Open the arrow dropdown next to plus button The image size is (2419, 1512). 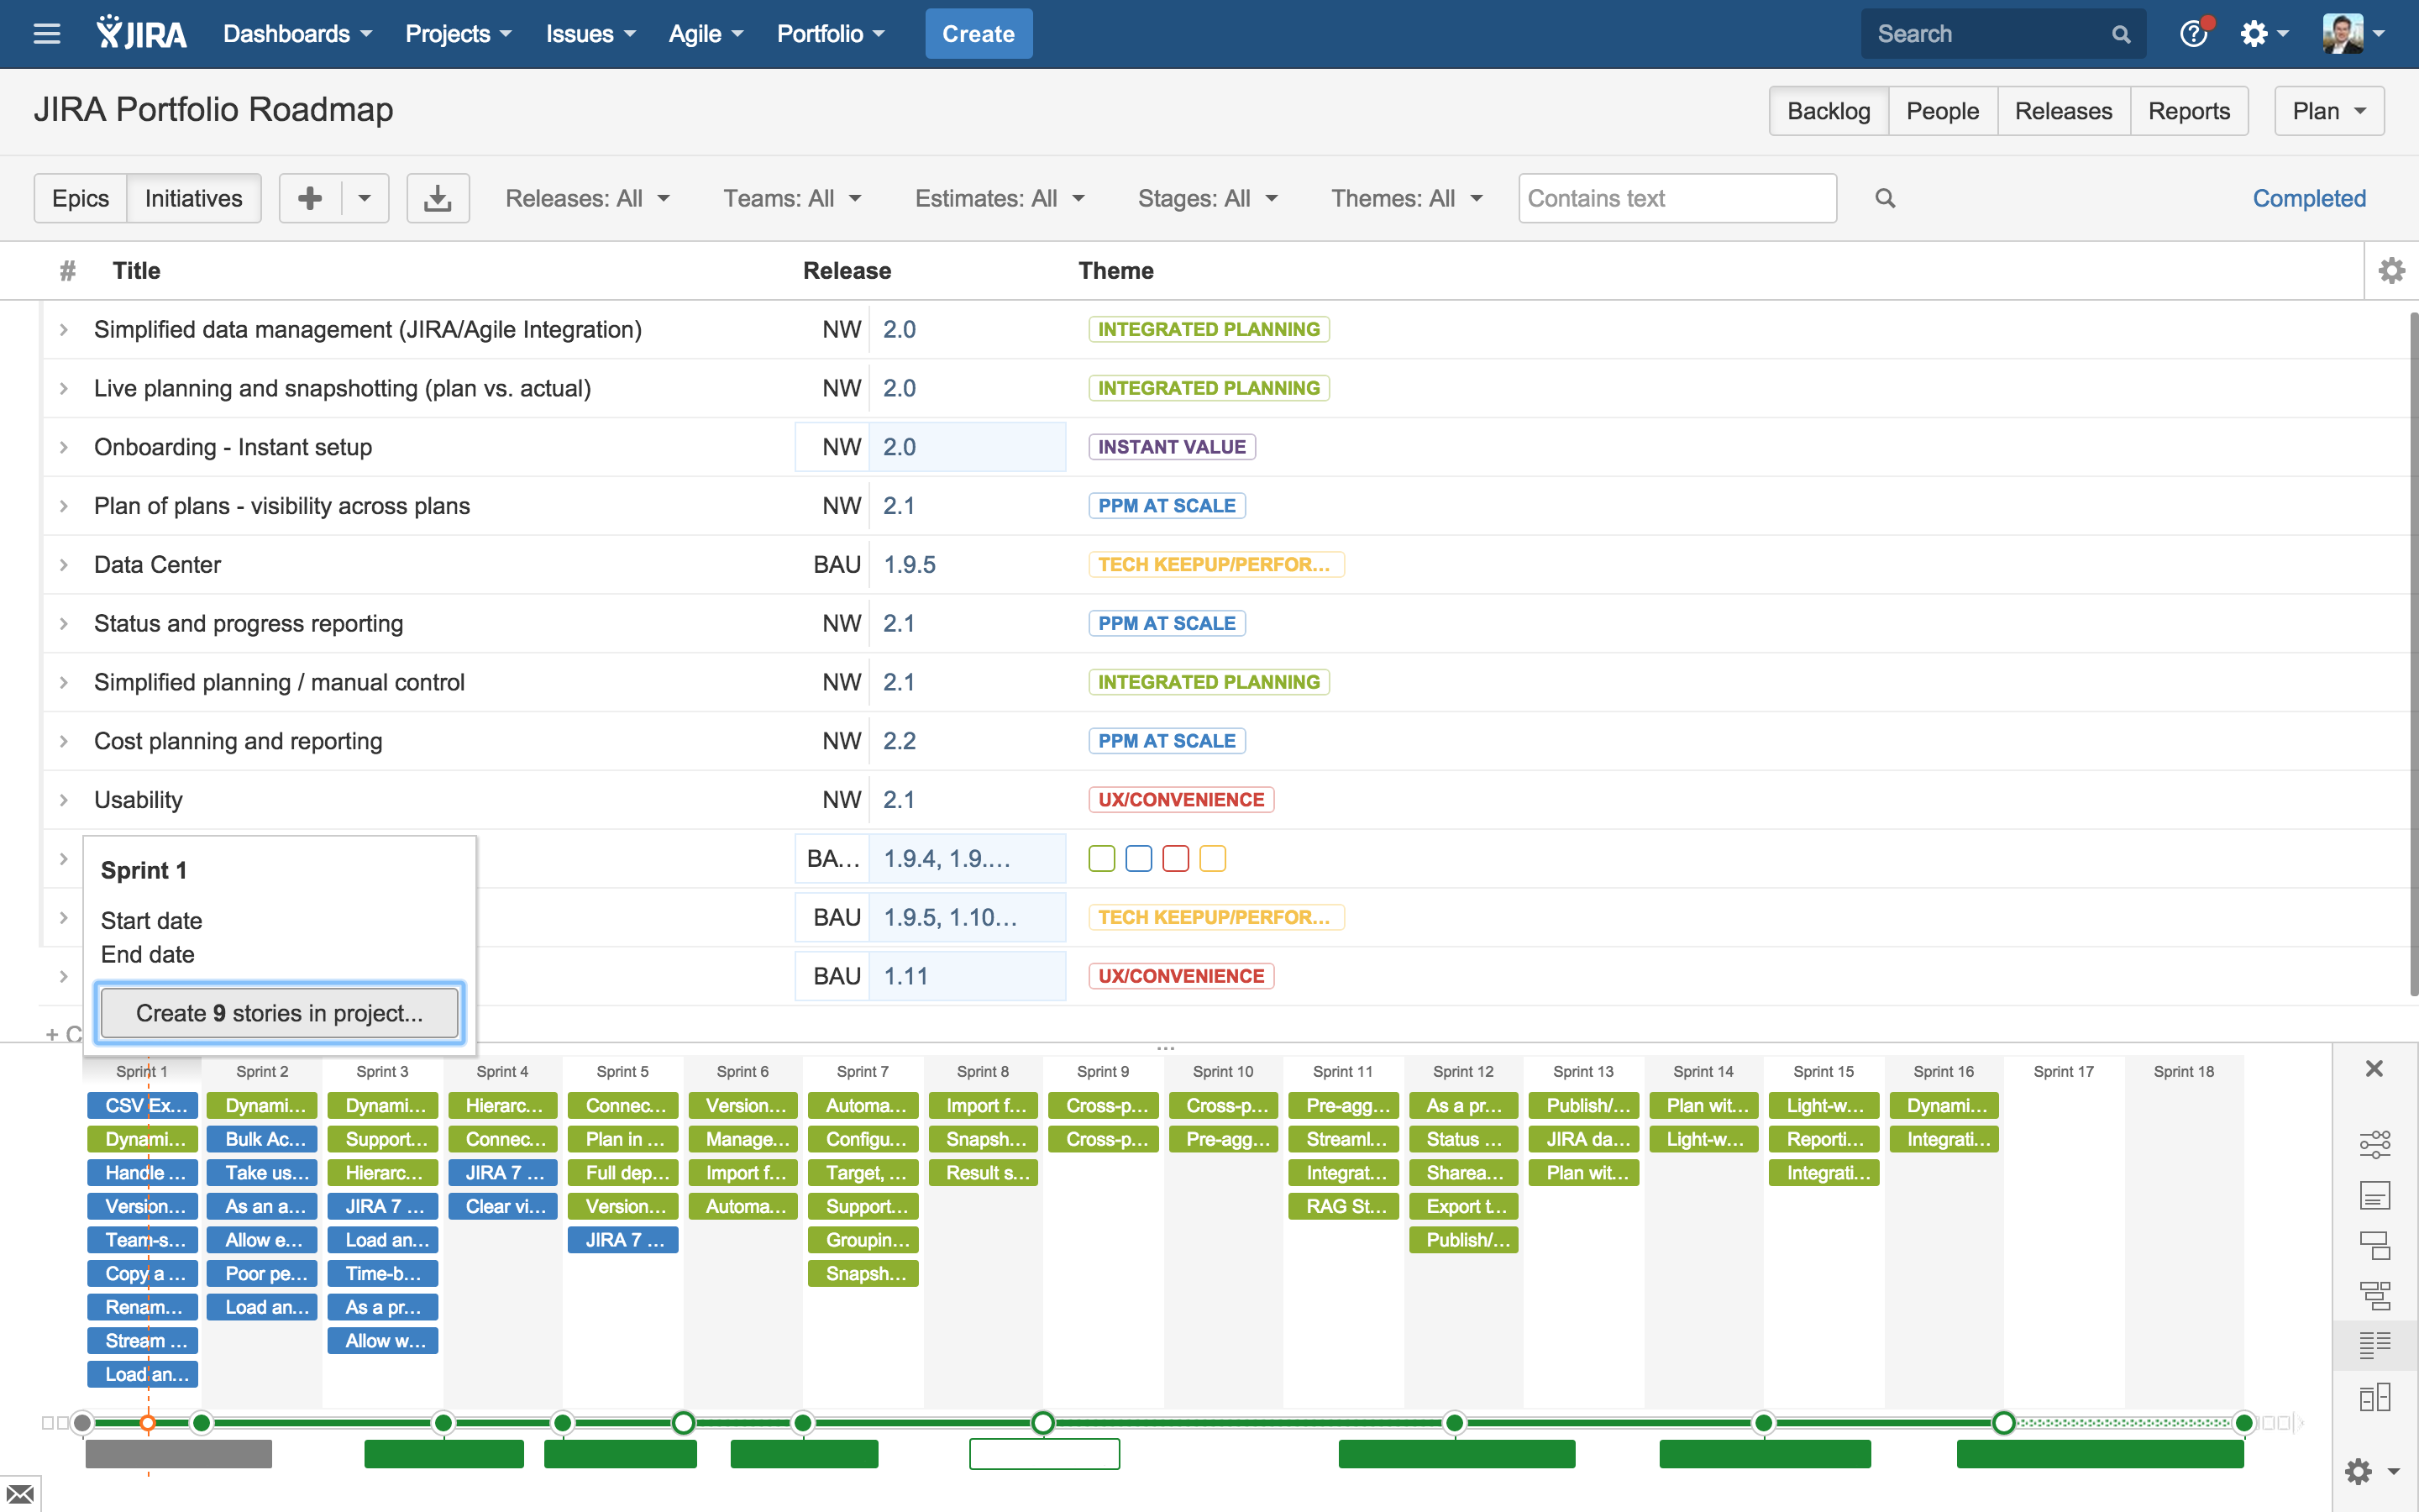coord(365,198)
